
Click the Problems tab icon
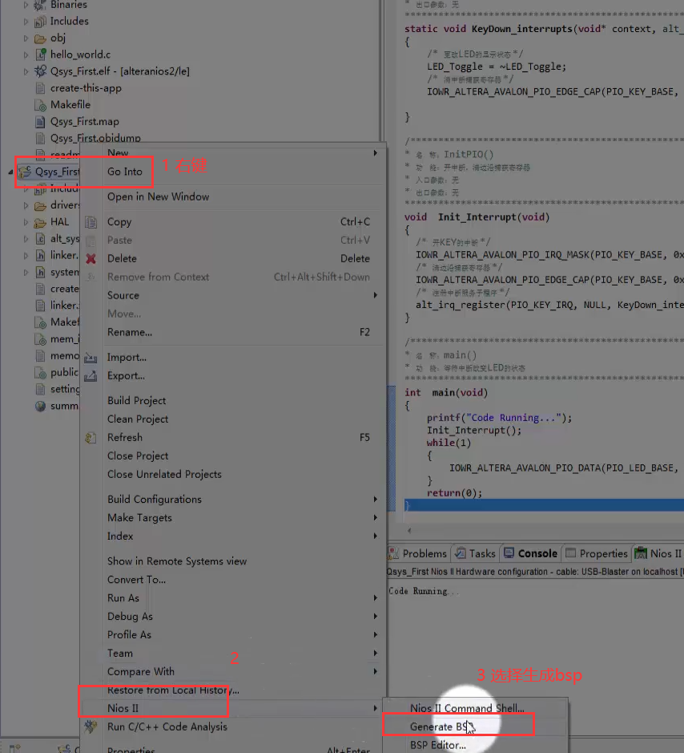pyautogui.click(x=393, y=553)
